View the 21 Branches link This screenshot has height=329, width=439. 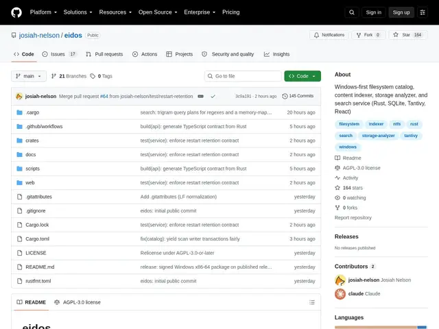[x=69, y=76]
